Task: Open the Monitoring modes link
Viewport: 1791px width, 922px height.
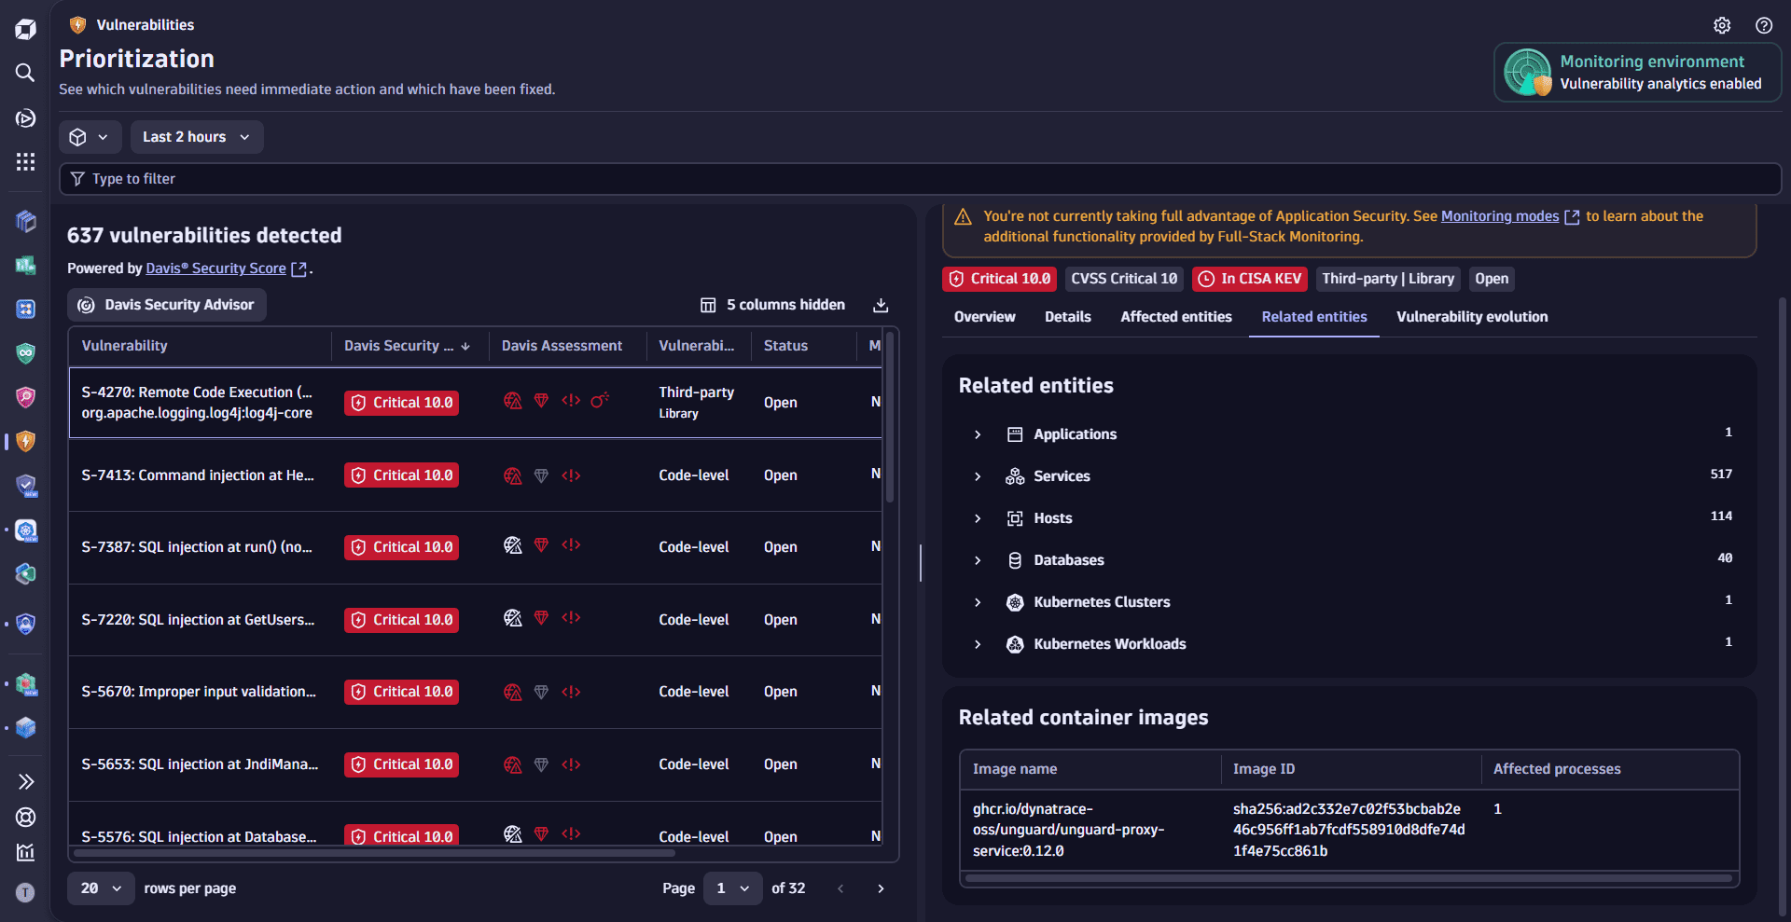Action: coord(1500,216)
